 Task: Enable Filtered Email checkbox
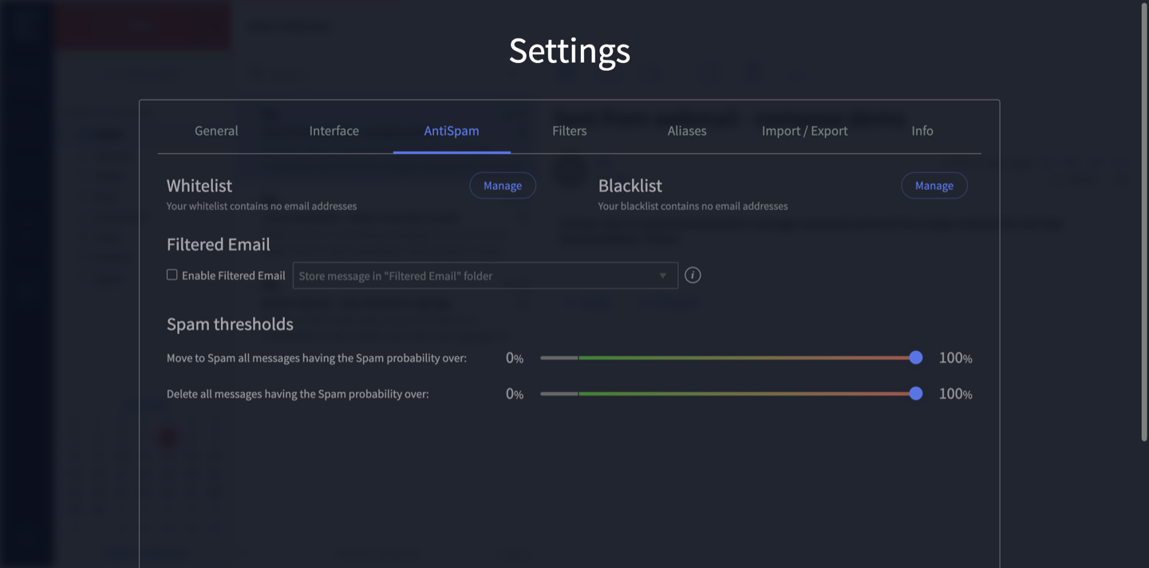click(x=172, y=274)
